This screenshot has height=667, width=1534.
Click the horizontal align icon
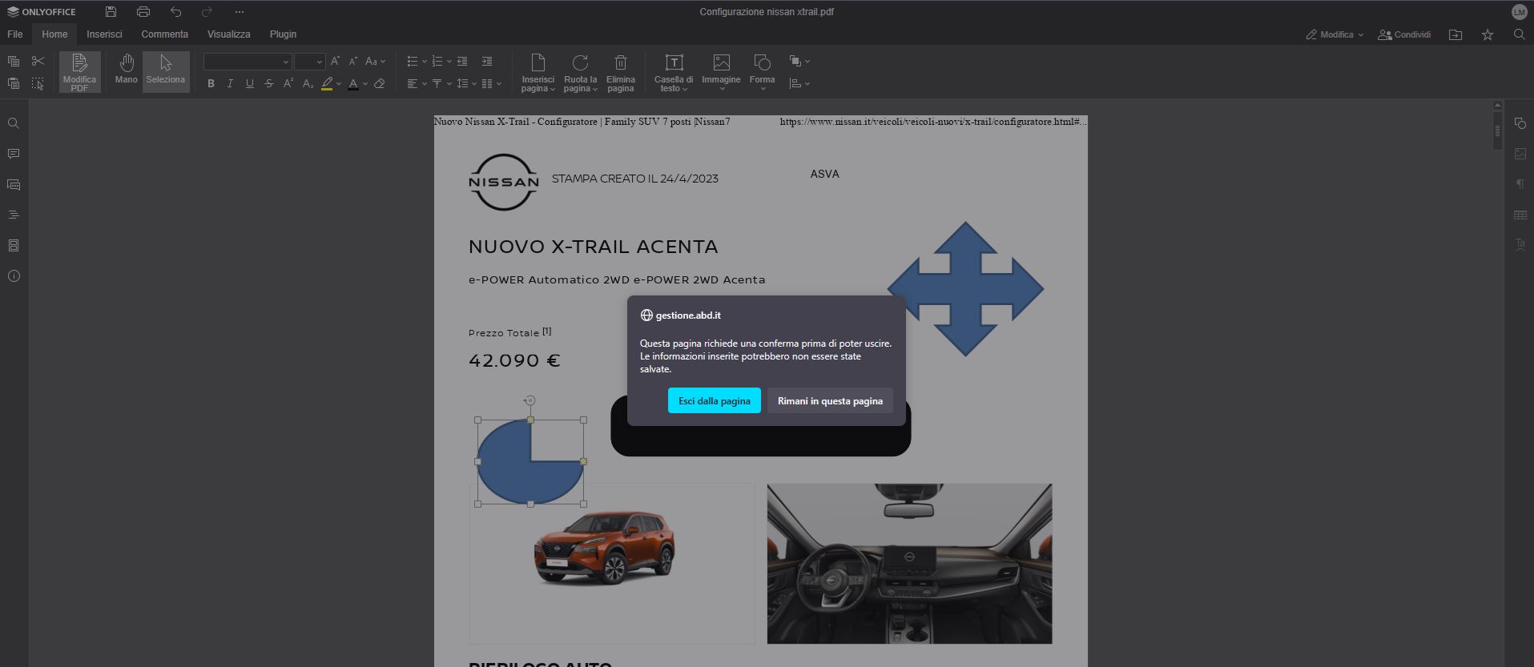[x=412, y=83]
